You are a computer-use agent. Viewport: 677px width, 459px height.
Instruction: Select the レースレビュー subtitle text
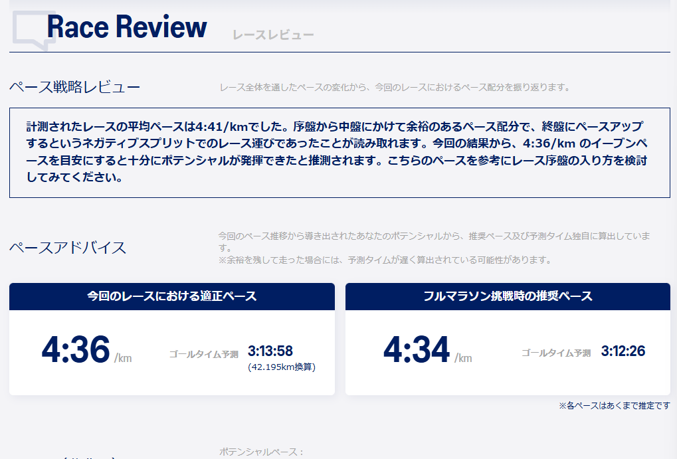[273, 35]
